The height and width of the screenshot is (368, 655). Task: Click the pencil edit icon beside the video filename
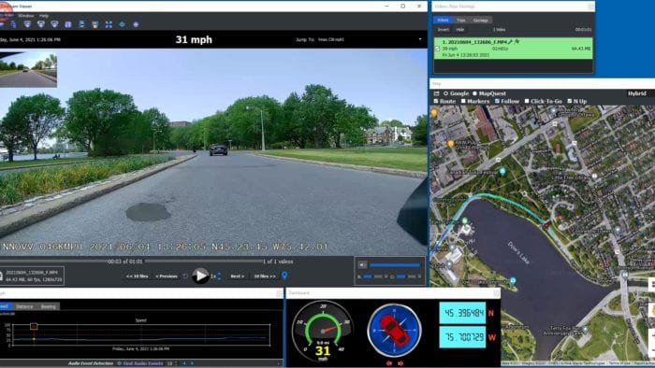(x=510, y=42)
